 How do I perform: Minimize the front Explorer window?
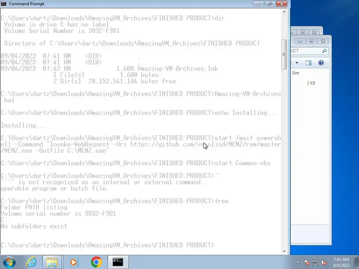coord(300,41)
